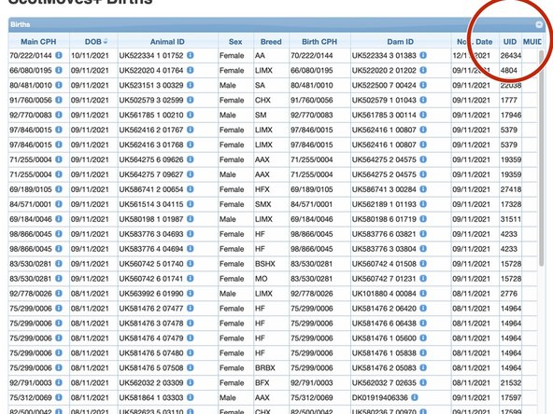Open info icon for Dam UK522020 2 01202
The width and height of the screenshot is (553, 414).
(423, 70)
